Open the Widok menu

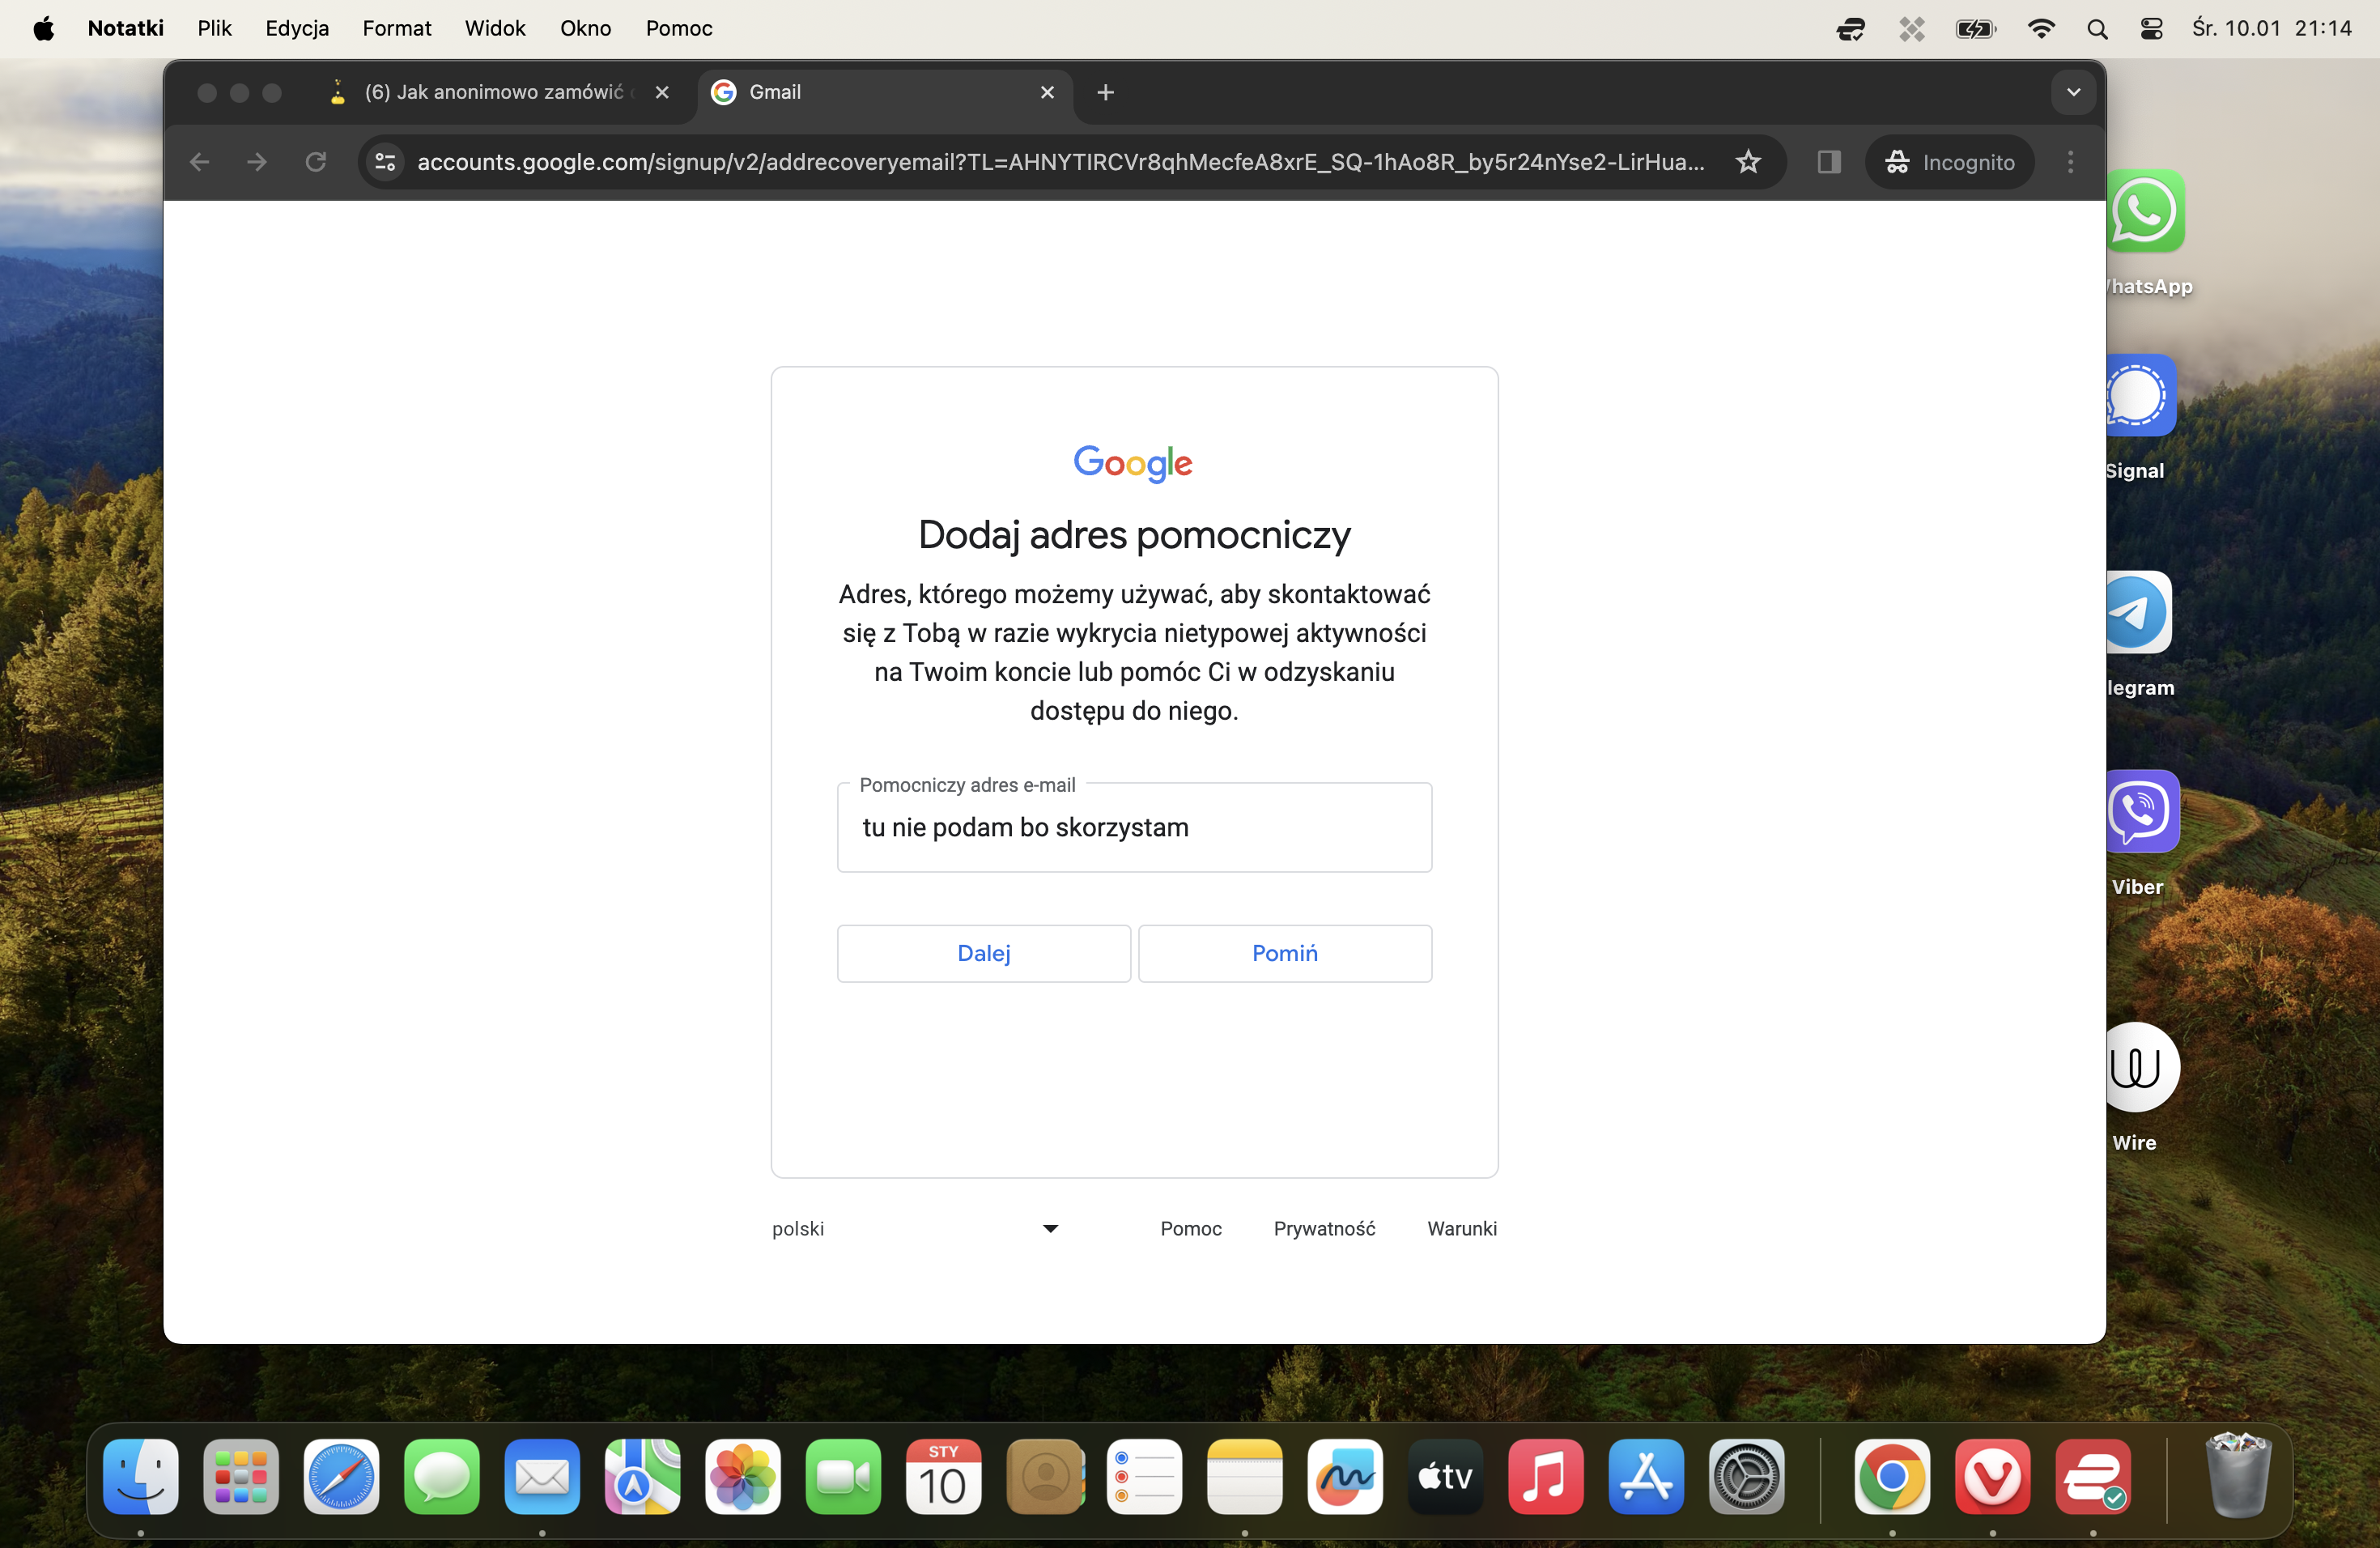(495, 28)
